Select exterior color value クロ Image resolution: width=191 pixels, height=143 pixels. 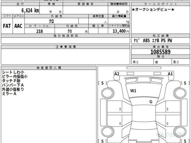coord(51,21)
